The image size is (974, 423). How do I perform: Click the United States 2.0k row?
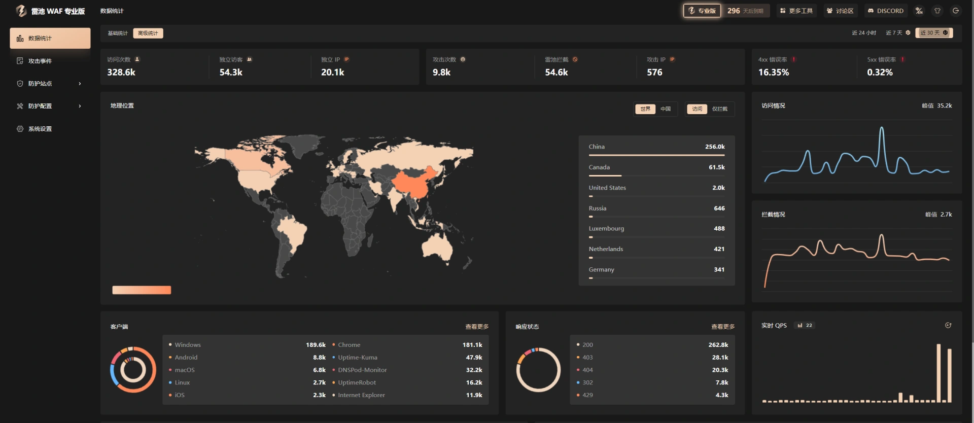coord(656,190)
